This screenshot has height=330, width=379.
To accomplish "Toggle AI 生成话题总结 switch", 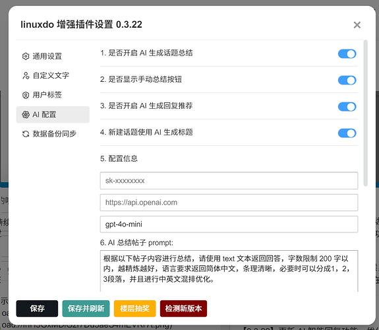I will coord(347,53).
